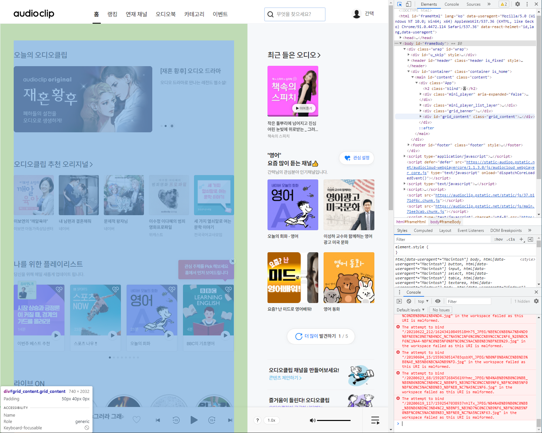Expand the header#header element node

(408, 60)
